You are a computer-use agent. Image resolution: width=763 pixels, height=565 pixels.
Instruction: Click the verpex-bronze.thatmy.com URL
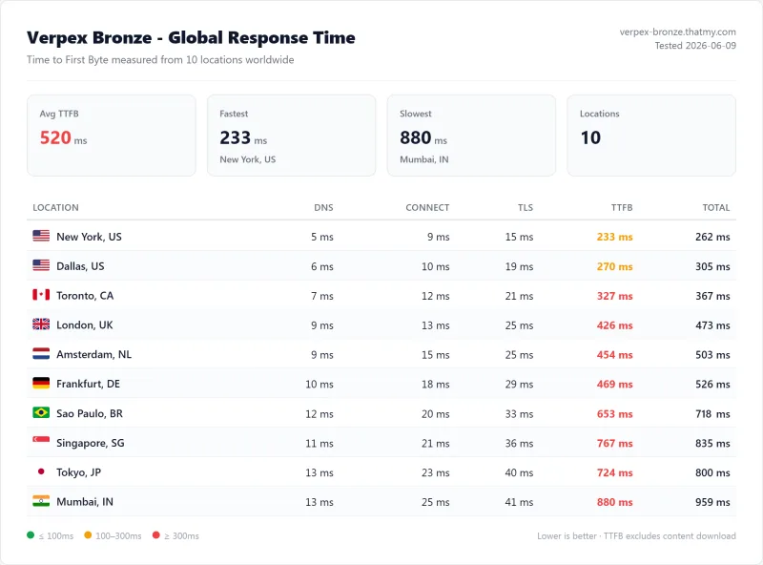[677, 32]
